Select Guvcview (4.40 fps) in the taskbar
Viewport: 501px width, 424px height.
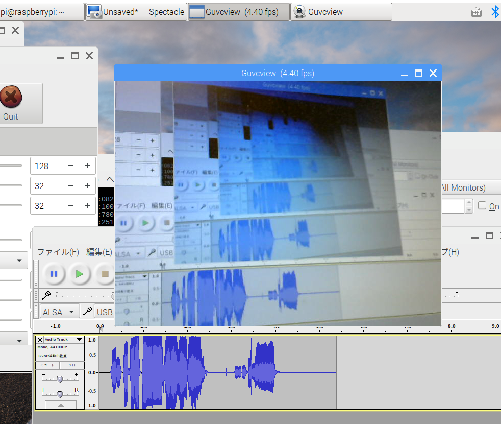[239, 12]
